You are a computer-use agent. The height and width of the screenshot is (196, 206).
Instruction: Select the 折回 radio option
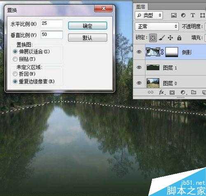pos(15,74)
